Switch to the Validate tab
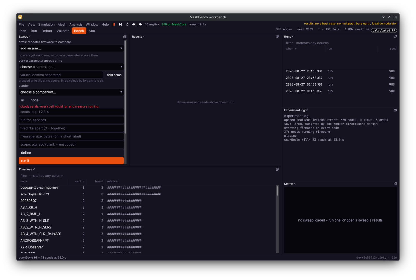This screenshot has height=280, width=416. (63, 31)
